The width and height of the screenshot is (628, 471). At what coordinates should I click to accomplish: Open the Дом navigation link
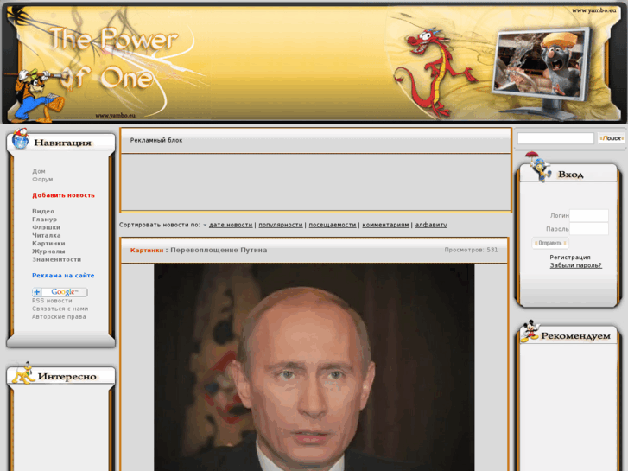(39, 171)
